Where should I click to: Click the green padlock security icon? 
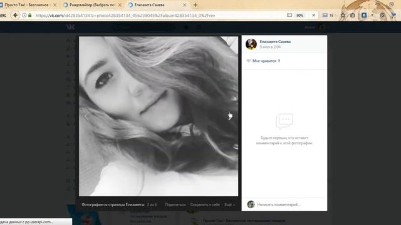(30, 15)
